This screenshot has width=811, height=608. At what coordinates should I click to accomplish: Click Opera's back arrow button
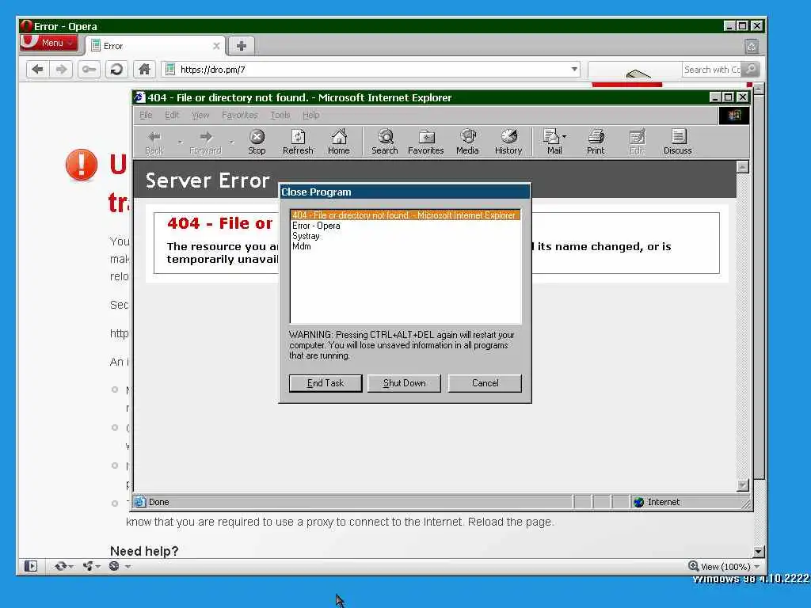[37, 70]
